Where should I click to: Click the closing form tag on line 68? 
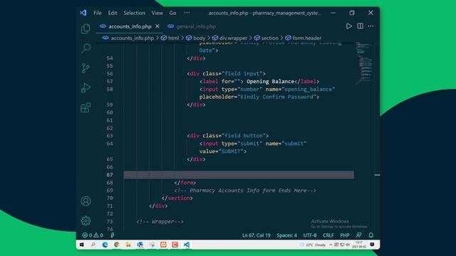coord(185,183)
